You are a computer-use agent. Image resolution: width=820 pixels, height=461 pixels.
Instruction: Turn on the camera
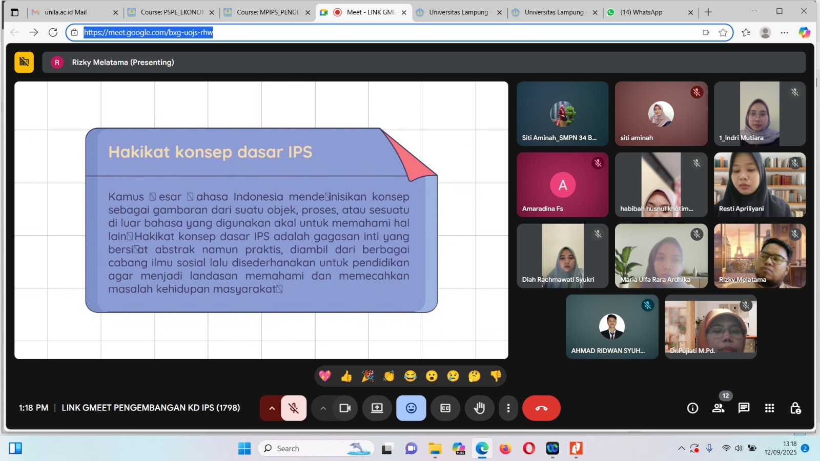click(x=345, y=408)
